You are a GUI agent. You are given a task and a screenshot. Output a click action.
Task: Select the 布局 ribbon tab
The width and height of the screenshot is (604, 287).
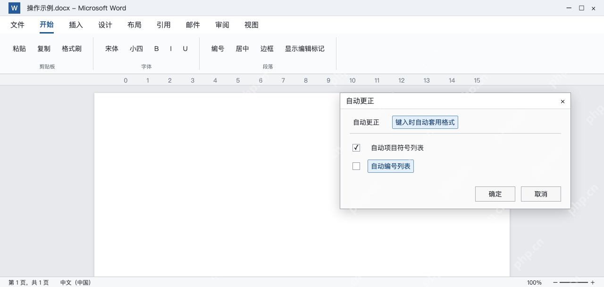point(134,25)
